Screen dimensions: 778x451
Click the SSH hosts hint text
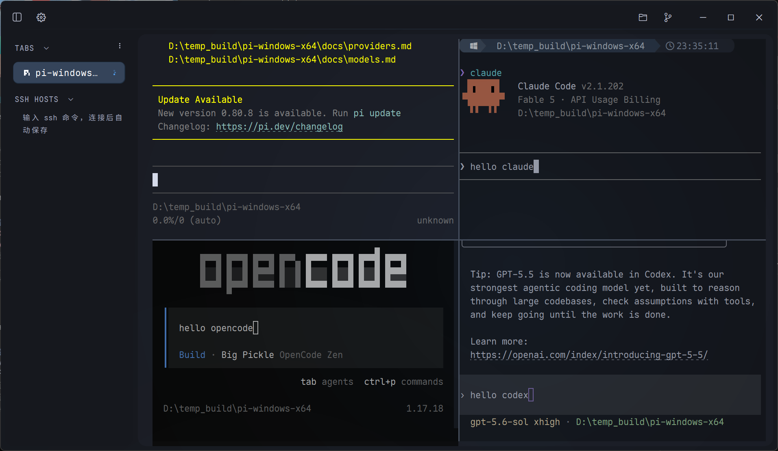pyautogui.click(x=72, y=124)
